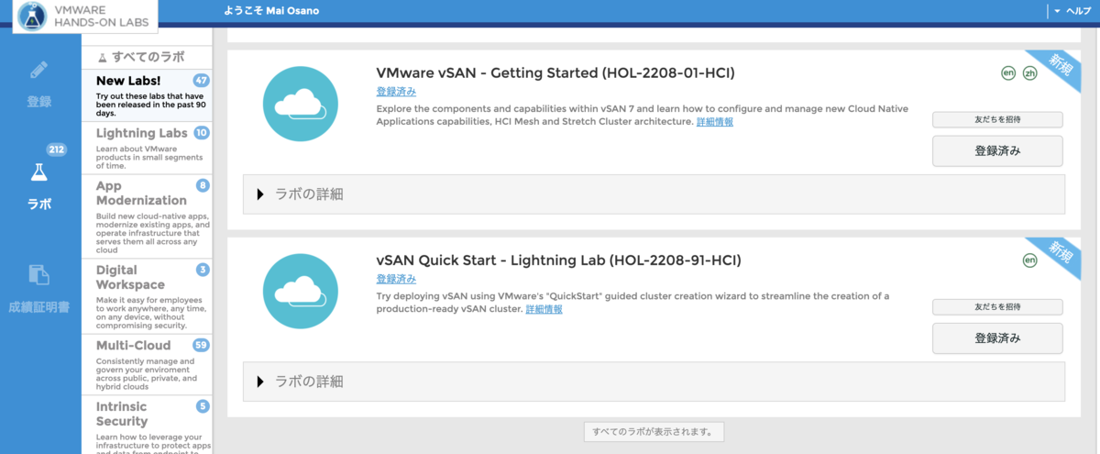Click 登録済み button for vSAN Quick Start
The image size is (1100, 454).
pos(997,338)
